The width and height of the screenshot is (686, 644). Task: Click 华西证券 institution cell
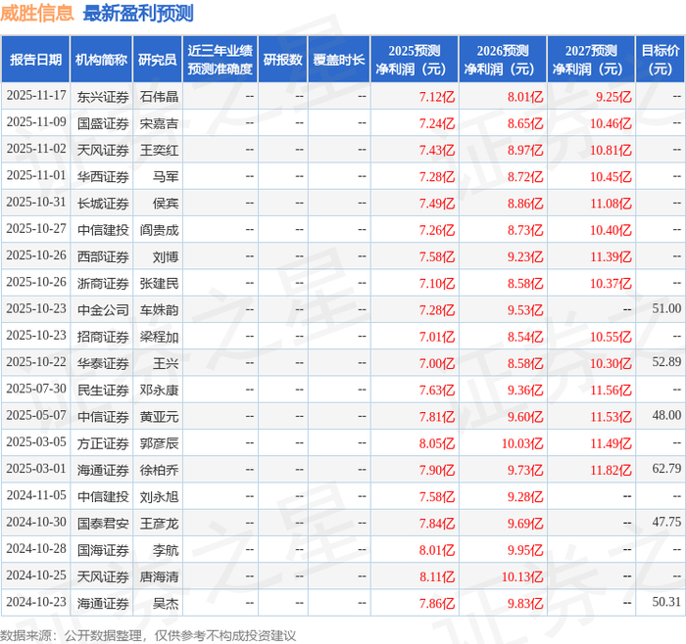point(103,176)
